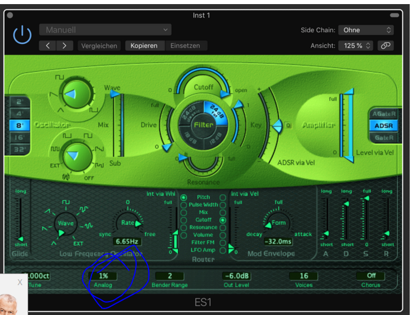This screenshot has height=315, width=415.
Task: Open the Ansicht 125% zoom dropdown
Action: pyautogui.click(x=357, y=46)
